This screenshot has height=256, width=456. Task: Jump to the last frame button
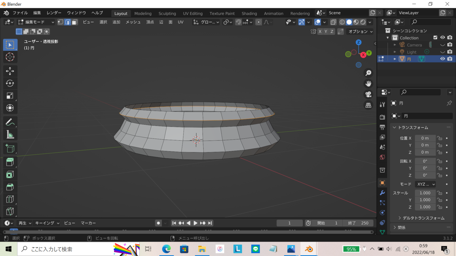tap(210, 223)
